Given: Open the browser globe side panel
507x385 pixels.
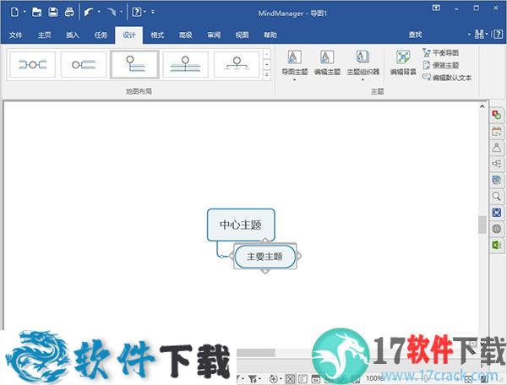Looking at the screenshot, I should tap(496, 229).
